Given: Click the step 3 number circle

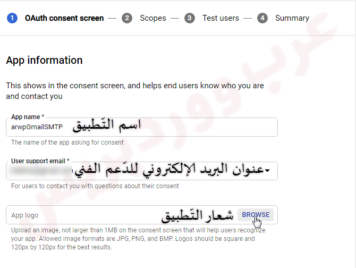Looking at the screenshot, I should tap(190, 18).
